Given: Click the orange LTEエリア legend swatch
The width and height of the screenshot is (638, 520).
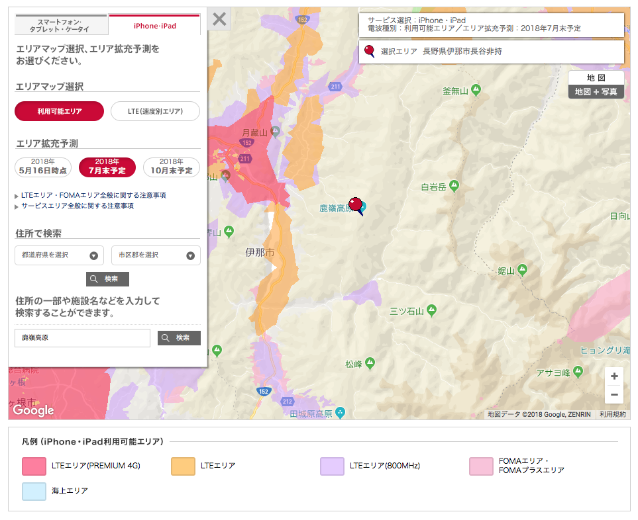Looking at the screenshot, I should pyautogui.click(x=183, y=466).
